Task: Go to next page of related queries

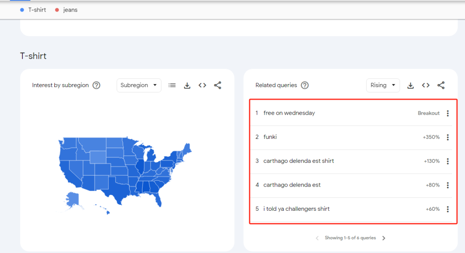Action: pos(384,238)
